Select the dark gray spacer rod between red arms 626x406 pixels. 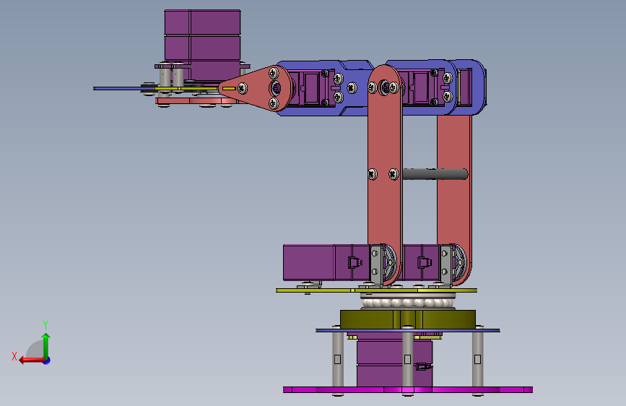coord(435,174)
